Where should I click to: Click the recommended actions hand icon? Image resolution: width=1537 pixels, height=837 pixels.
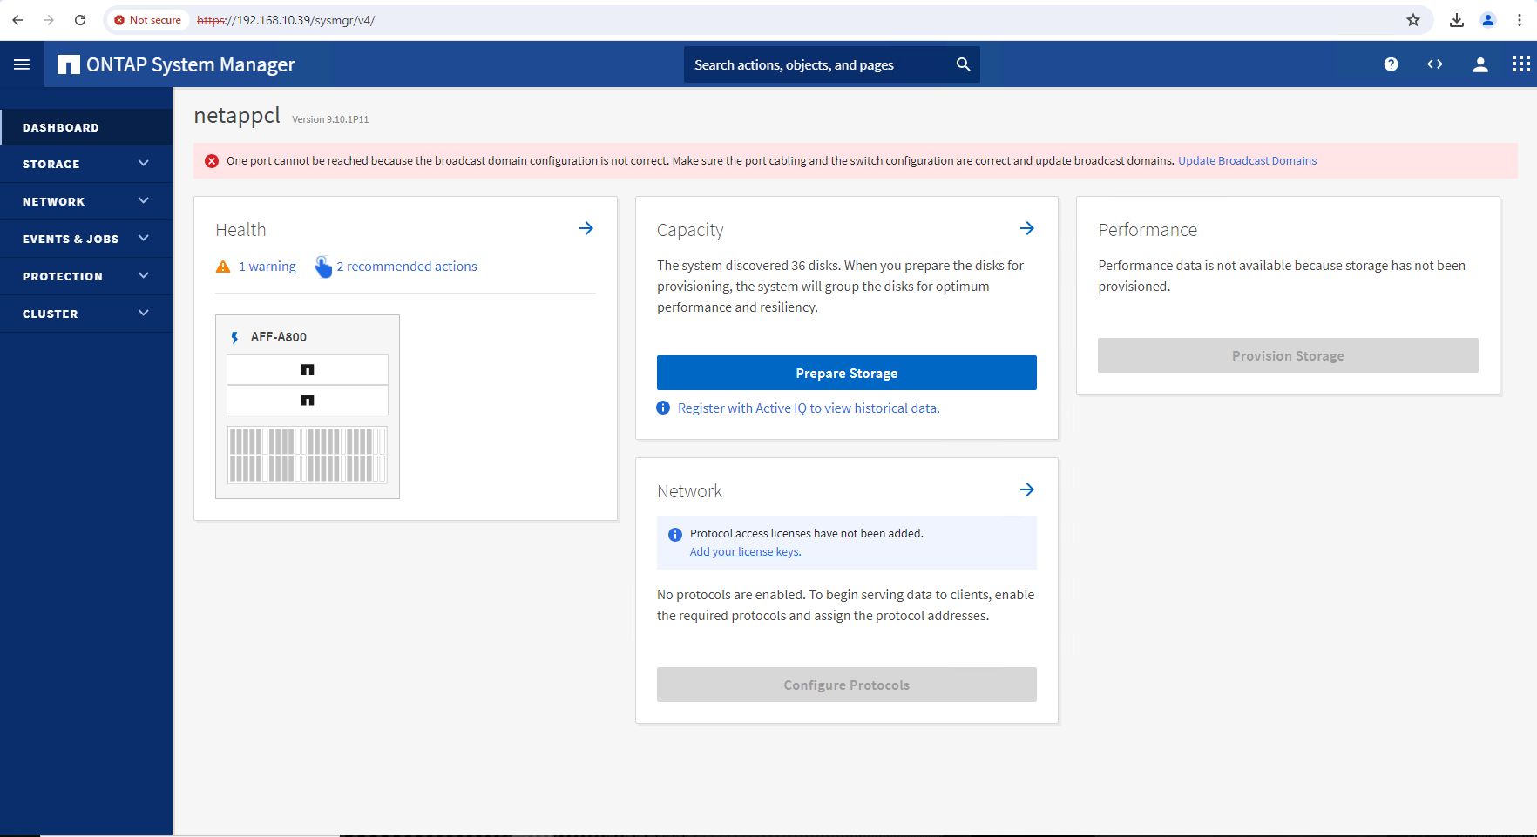[323, 267]
